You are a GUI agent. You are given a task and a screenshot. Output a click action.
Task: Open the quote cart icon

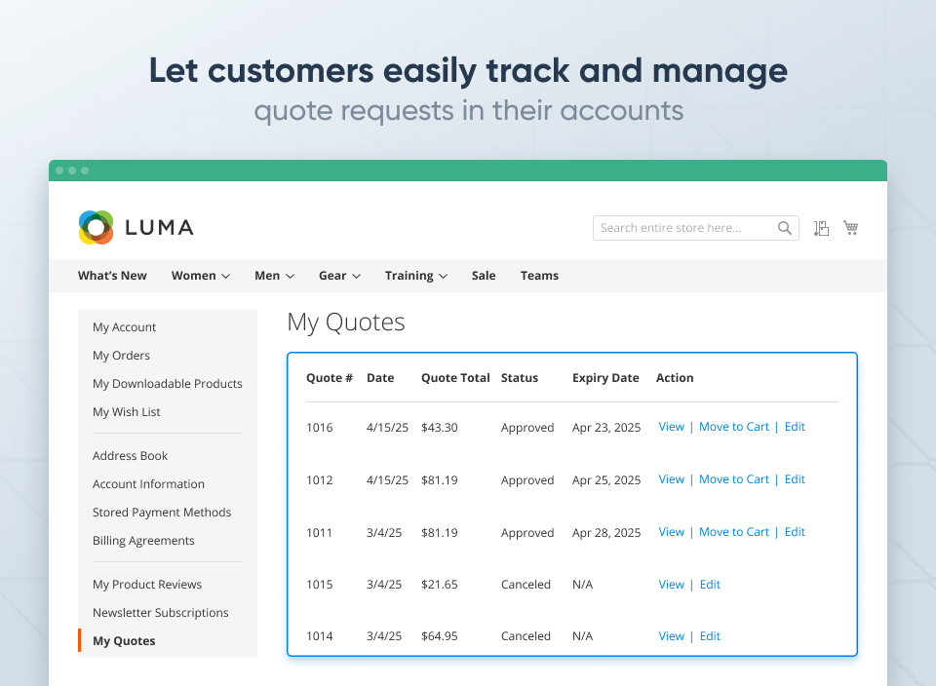[x=821, y=228]
